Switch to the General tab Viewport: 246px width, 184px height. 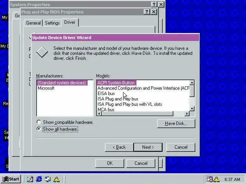[x=33, y=23]
